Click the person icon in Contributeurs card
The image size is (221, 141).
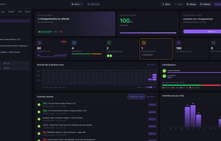pyautogui.click(x=109, y=43)
